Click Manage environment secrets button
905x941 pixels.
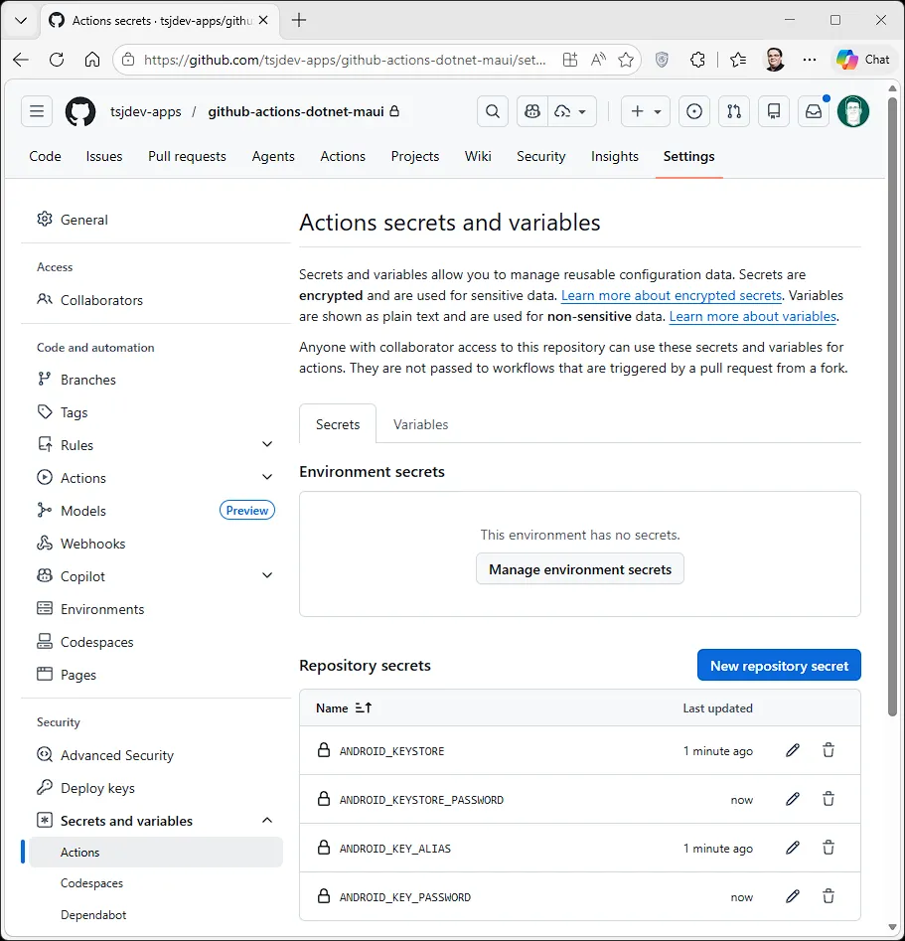point(580,569)
